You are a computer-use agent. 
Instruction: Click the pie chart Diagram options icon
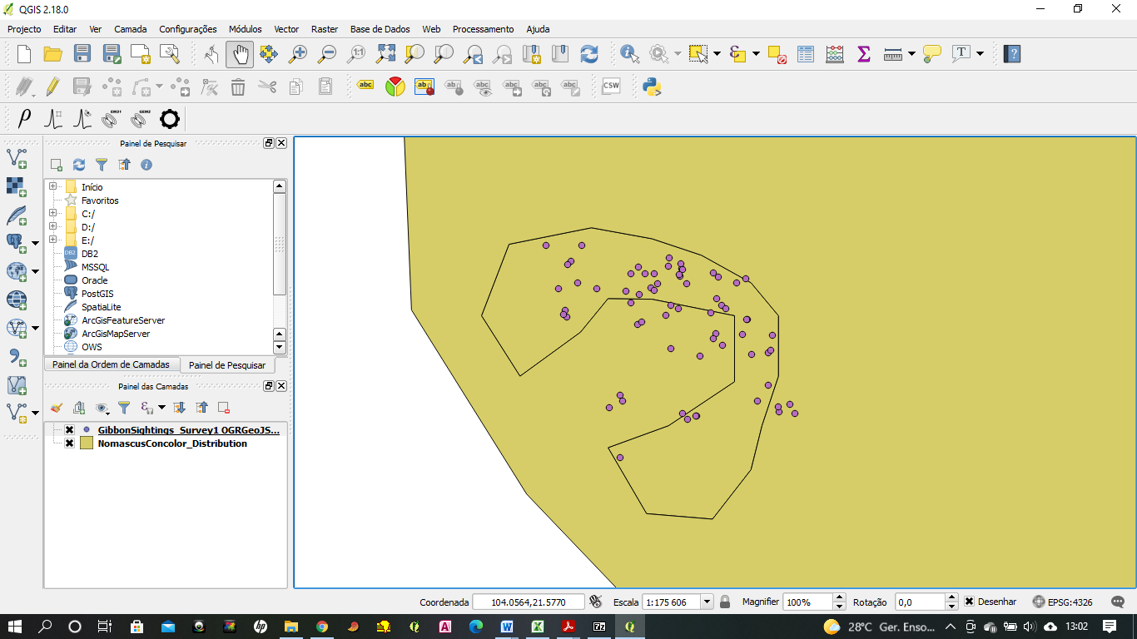tap(395, 87)
